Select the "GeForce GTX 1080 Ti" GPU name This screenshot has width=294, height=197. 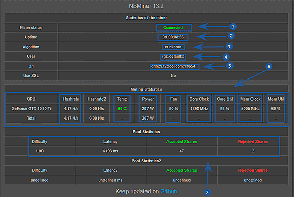click(31, 109)
